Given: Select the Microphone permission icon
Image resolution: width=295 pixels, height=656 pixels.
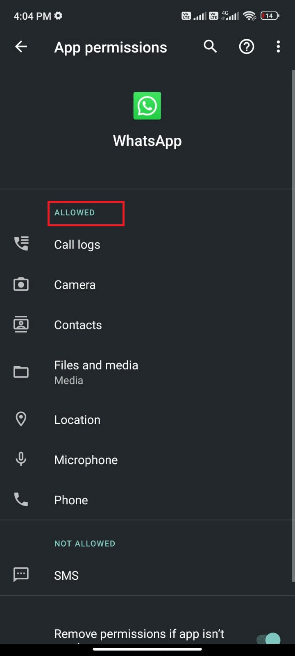Looking at the screenshot, I should 21,459.
